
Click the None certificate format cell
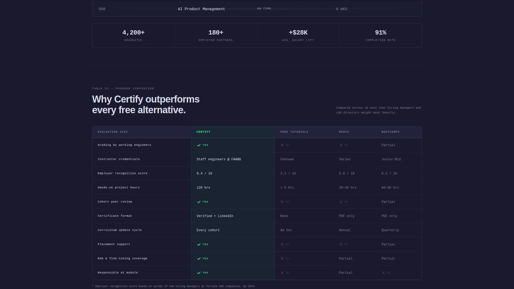[x=284, y=216]
